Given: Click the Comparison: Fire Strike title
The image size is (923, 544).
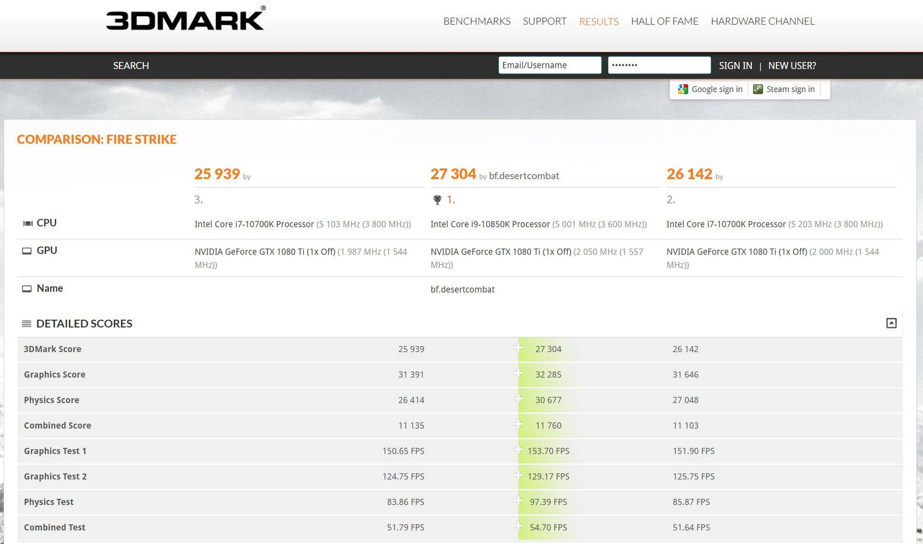Looking at the screenshot, I should [x=97, y=140].
